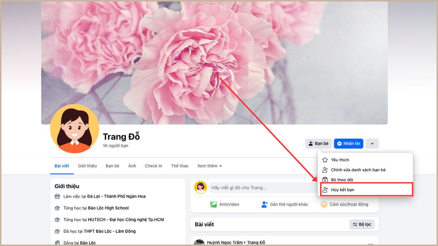Image resolution: width=438 pixels, height=246 pixels.
Task: Open the pink carnation cover photo
Action: (x=214, y=62)
